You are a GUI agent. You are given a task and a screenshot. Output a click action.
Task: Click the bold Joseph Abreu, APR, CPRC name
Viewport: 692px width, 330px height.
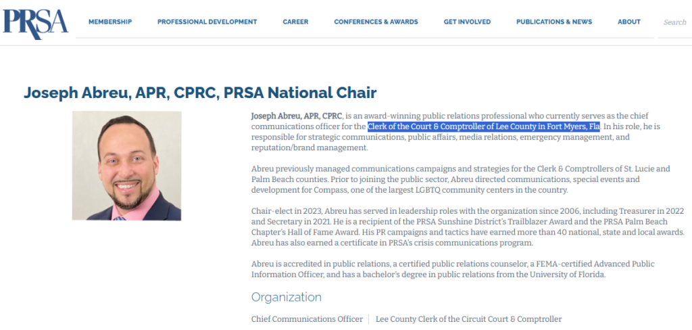pyautogui.click(x=297, y=116)
